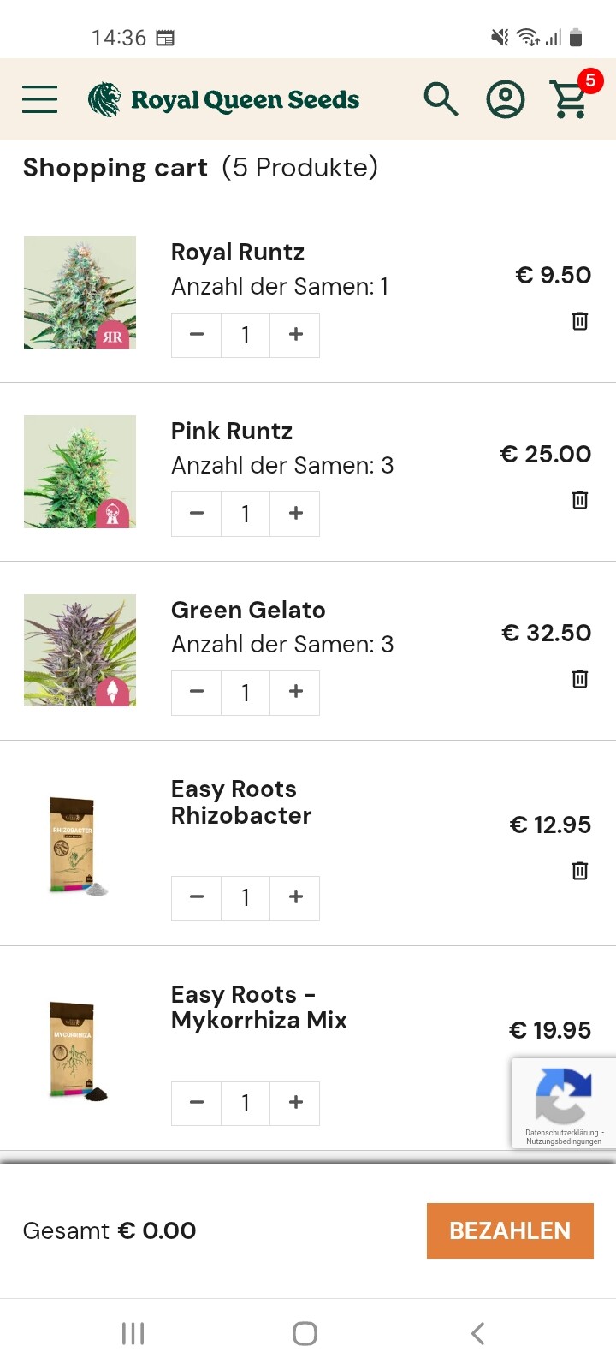Open the hamburger navigation menu
The height and width of the screenshot is (1370, 616).
[x=39, y=99]
